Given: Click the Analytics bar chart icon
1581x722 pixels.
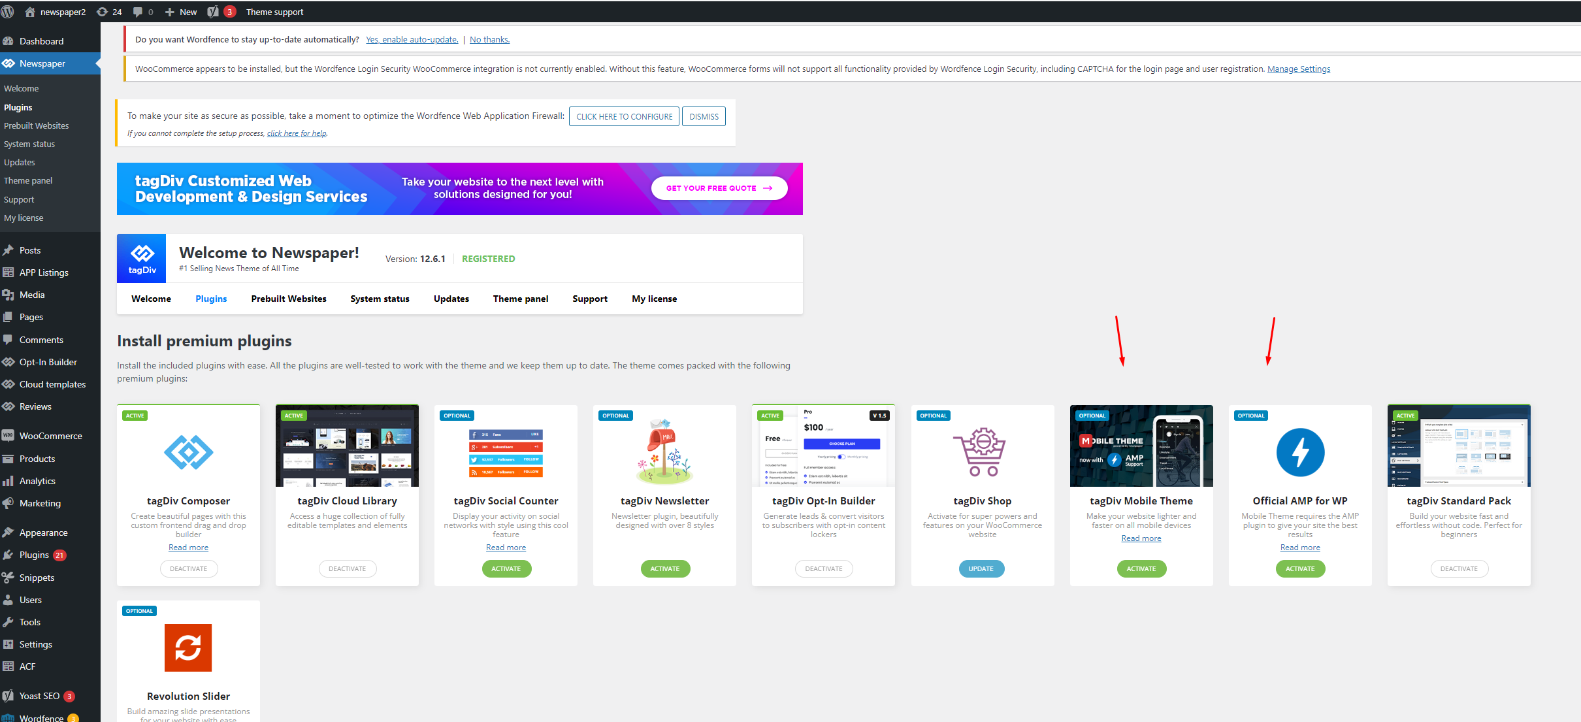Looking at the screenshot, I should pyautogui.click(x=8, y=481).
